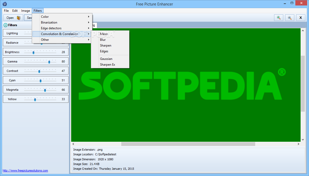Apply the Gaussian filter
Screen dimensions: 309x176
click(x=110, y=59)
